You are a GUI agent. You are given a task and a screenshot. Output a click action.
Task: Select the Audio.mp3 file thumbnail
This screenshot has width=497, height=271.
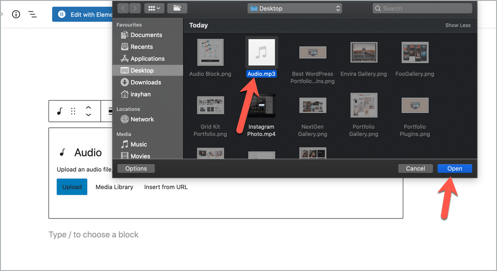pos(261,52)
